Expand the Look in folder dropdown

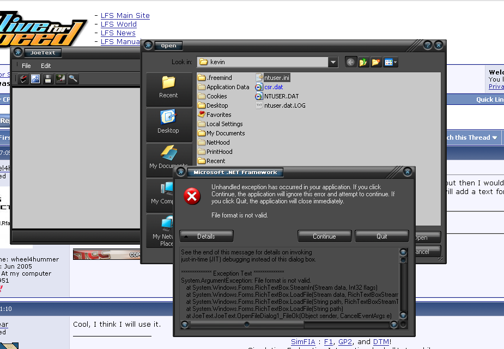[333, 62]
